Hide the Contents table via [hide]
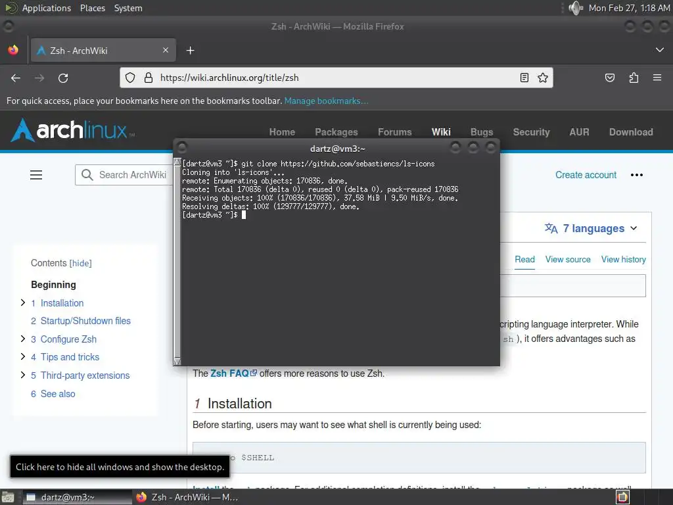Image resolution: width=673 pixels, height=505 pixels. 81,263
